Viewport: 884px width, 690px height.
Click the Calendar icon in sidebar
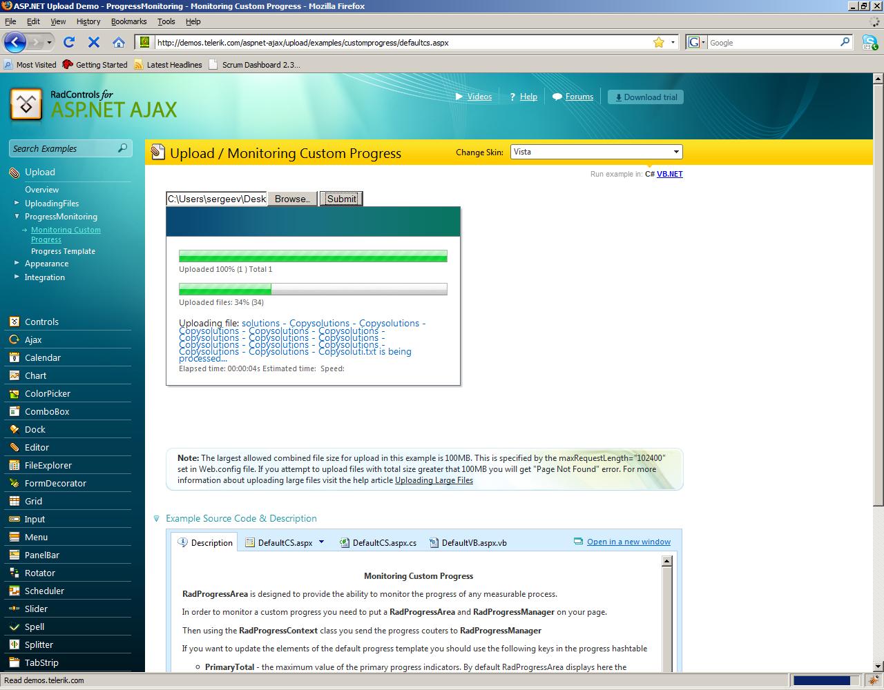(14, 357)
